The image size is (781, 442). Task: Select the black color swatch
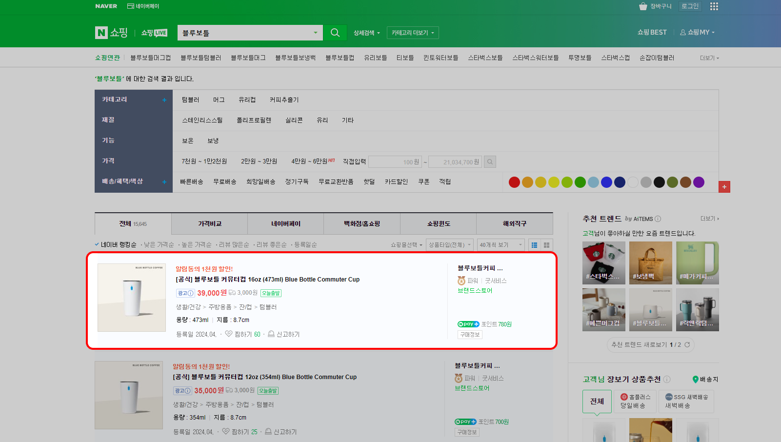[x=659, y=182]
